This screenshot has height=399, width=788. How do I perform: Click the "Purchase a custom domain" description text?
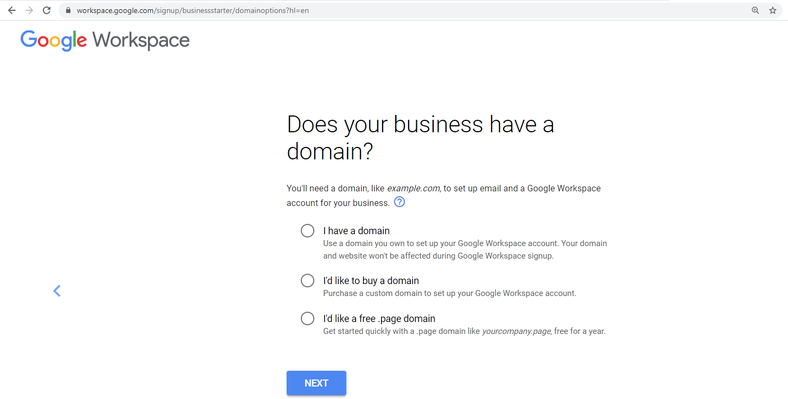(x=450, y=293)
